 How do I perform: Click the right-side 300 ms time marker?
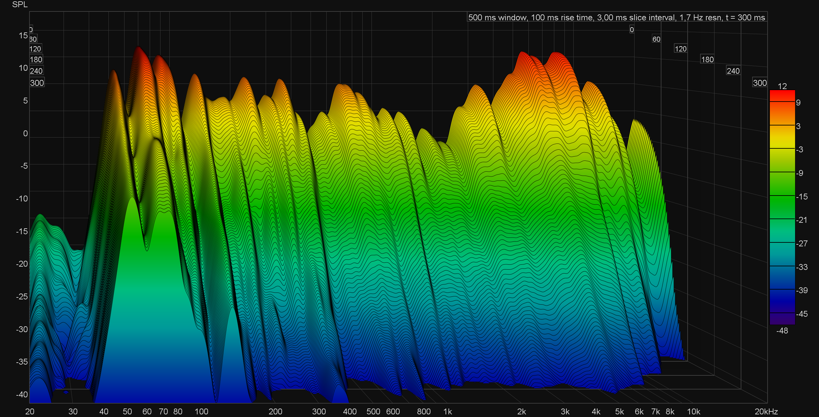(759, 83)
